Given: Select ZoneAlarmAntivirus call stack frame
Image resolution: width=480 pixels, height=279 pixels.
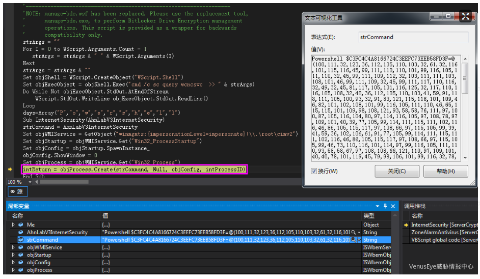Looking at the screenshot, I should (444, 233).
